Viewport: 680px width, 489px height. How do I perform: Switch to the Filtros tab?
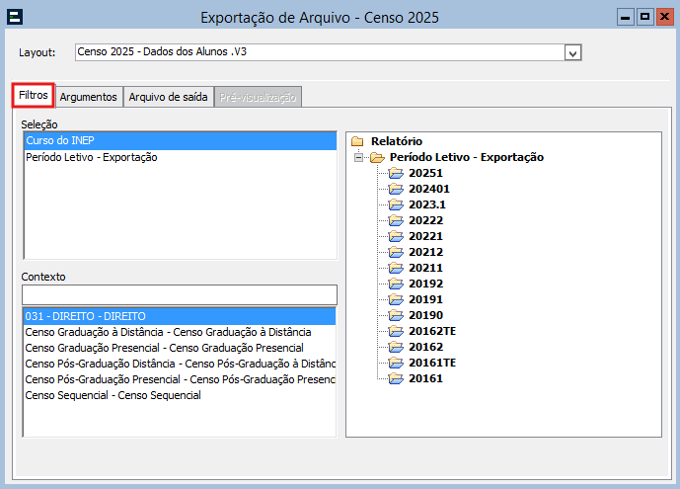point(34,95)
